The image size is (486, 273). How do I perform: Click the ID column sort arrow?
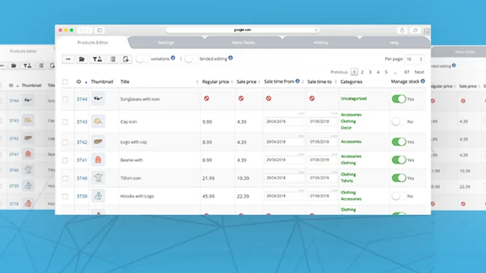coord(86,83)
